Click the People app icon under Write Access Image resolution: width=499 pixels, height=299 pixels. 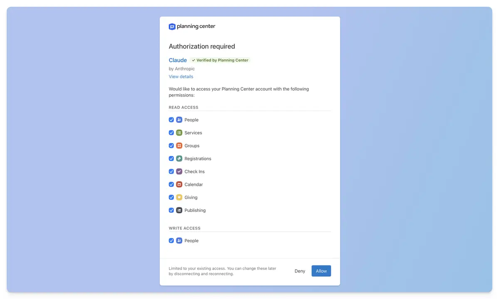(x=179, y=241)
